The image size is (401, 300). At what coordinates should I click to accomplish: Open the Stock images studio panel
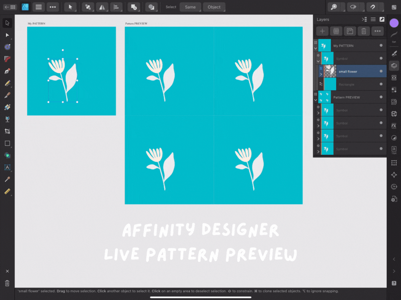(x=394, y=102)
